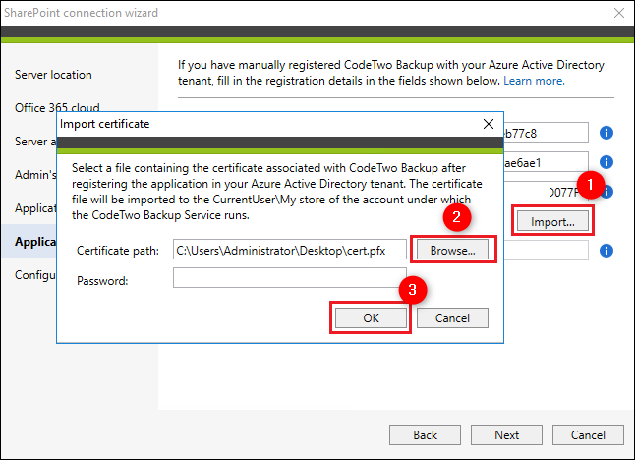The width and height of the screenshot is (635, 460).
Task: Click the Password label
Action: click(102, 280)
